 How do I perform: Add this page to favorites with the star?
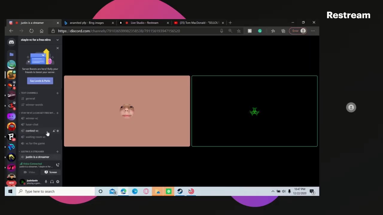pyautogui.click(x=239, y=31)
